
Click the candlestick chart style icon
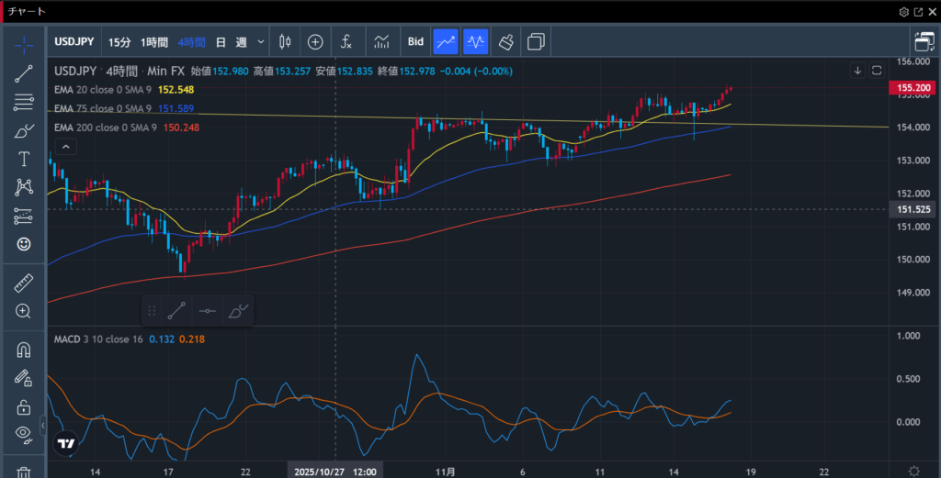284,41
